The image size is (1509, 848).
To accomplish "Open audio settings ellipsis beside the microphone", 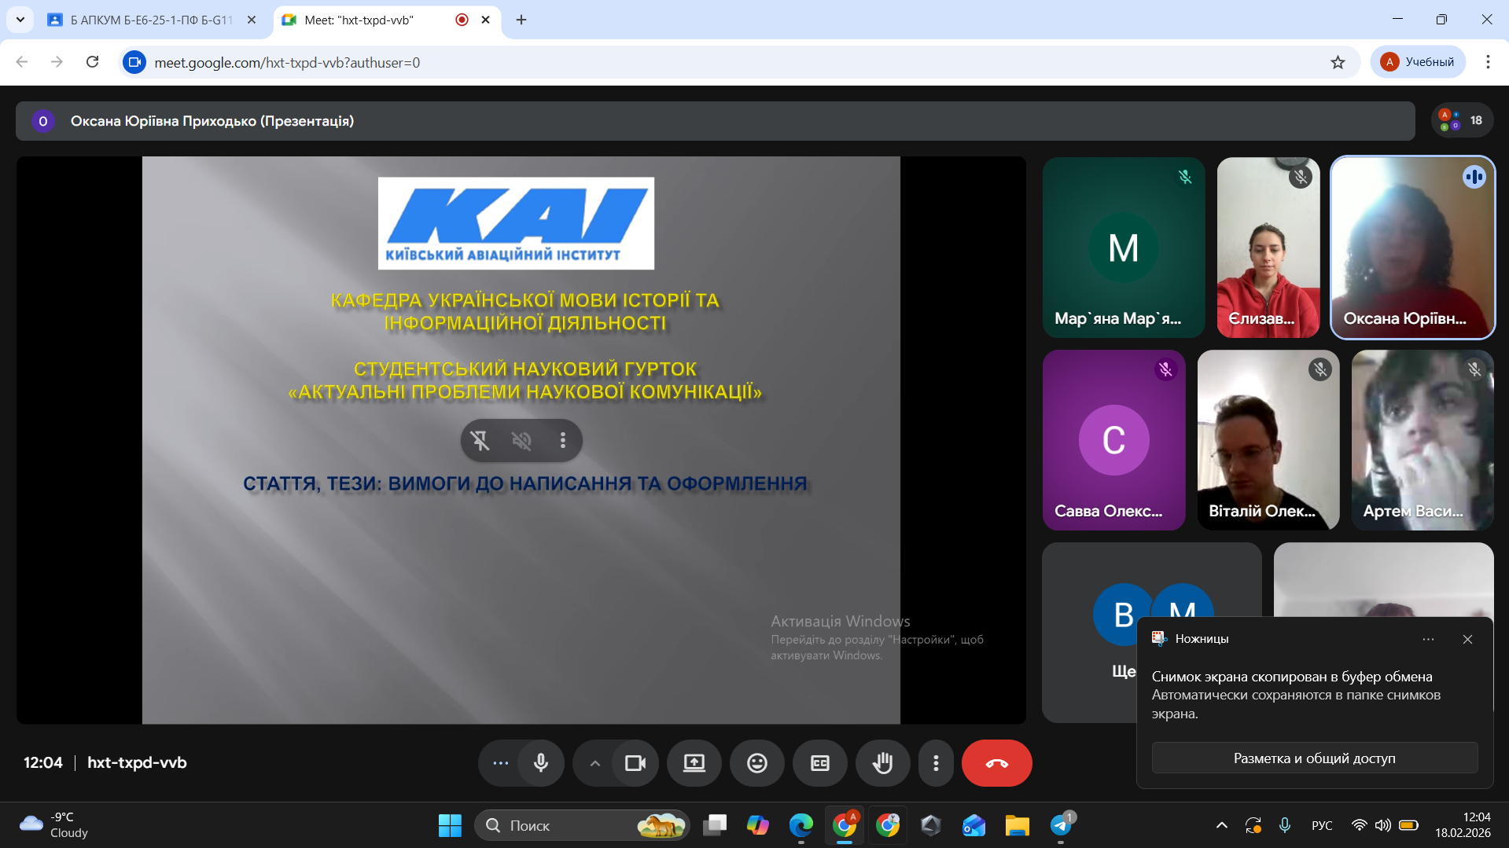I will pyautogui.click(x=500, y=763).
